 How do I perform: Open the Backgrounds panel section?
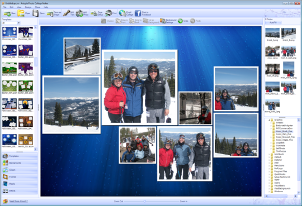(20, 163)
